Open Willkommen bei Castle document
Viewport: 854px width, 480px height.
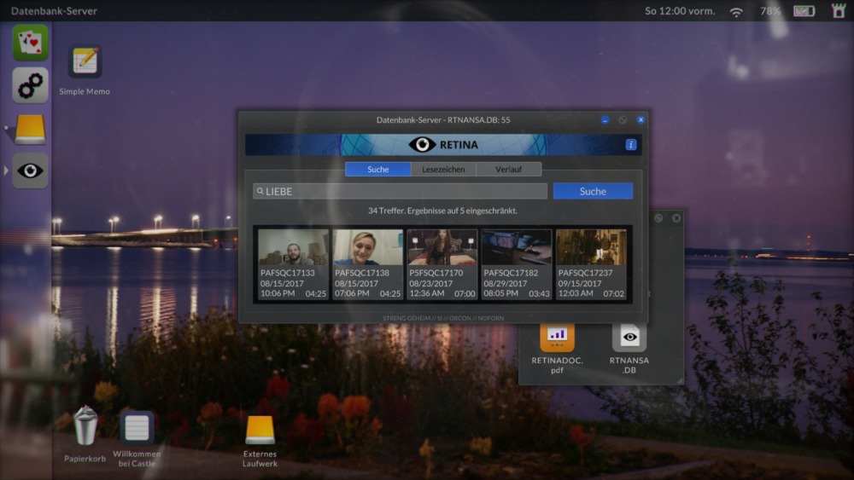click(x=137, y=427)
